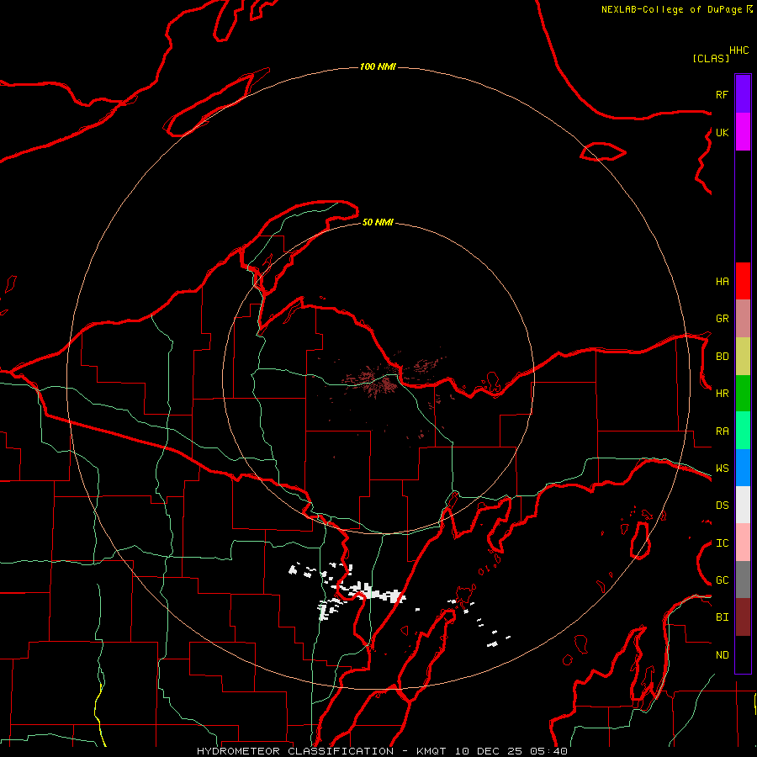Click the HR green legend swatch
This screenshot has width=757, height=757.
743,393
